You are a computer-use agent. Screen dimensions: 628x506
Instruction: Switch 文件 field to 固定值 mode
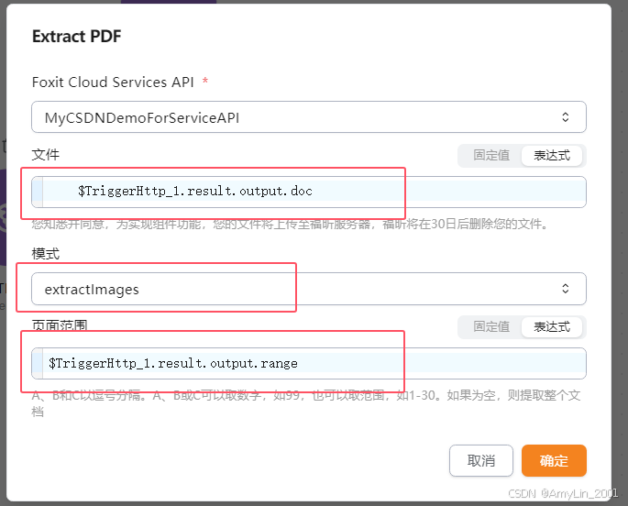491,155
